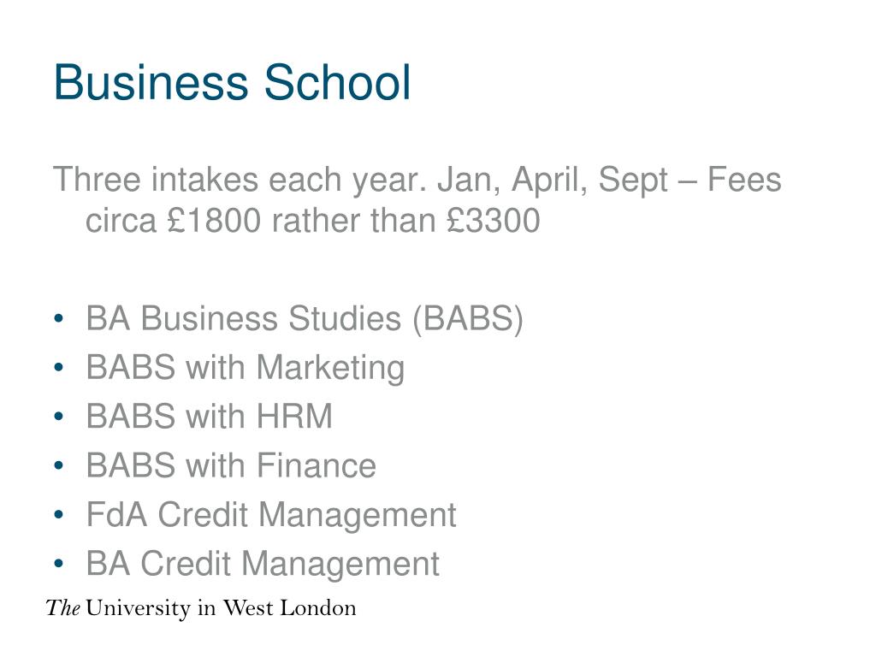This screenshot has height=657, width=876.
Task: Select the BABS with HRM item
Action: pos(209,417)
